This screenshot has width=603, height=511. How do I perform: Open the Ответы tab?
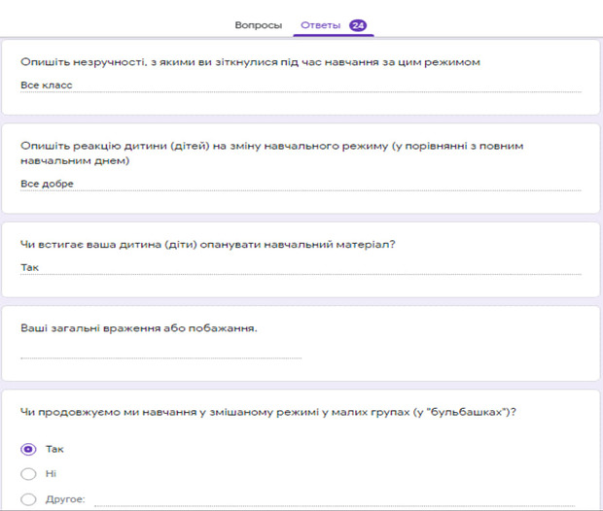(x=320, y=24)
